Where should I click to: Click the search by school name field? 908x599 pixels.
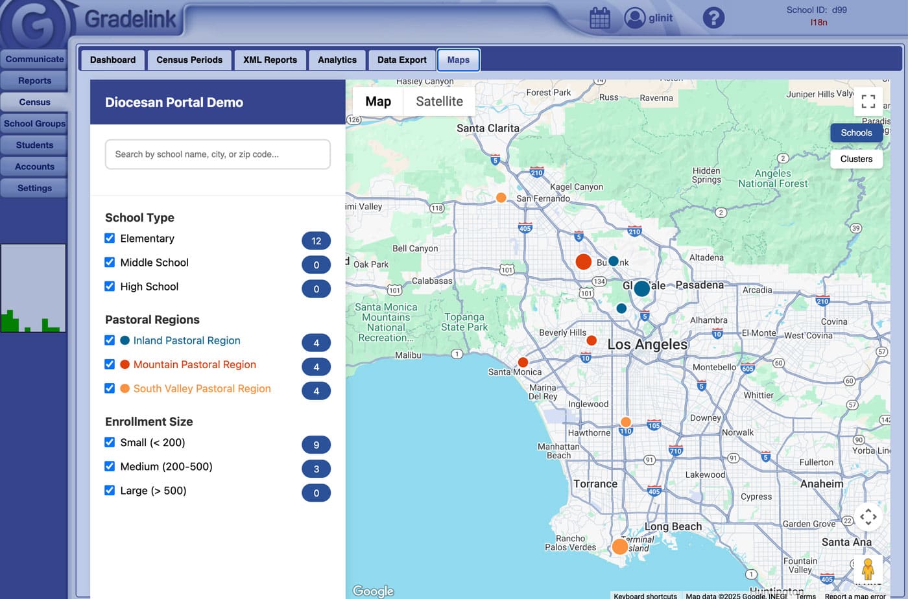(x=218, y=154)
